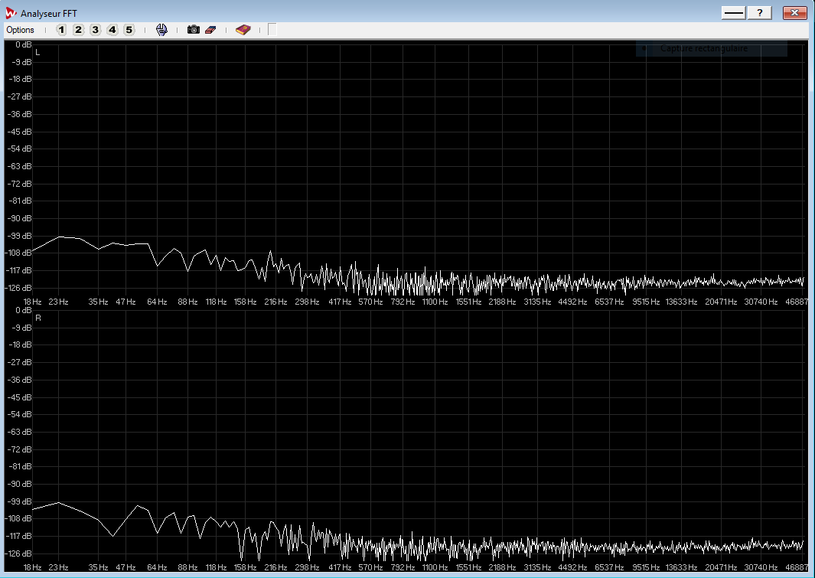815x578 pixels.
Task: Click the Capture rectangulaire tooltip text
Action: [x=704, y=48]
